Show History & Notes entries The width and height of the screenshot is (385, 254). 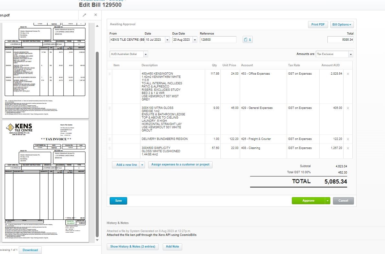(x=133, y=247)
